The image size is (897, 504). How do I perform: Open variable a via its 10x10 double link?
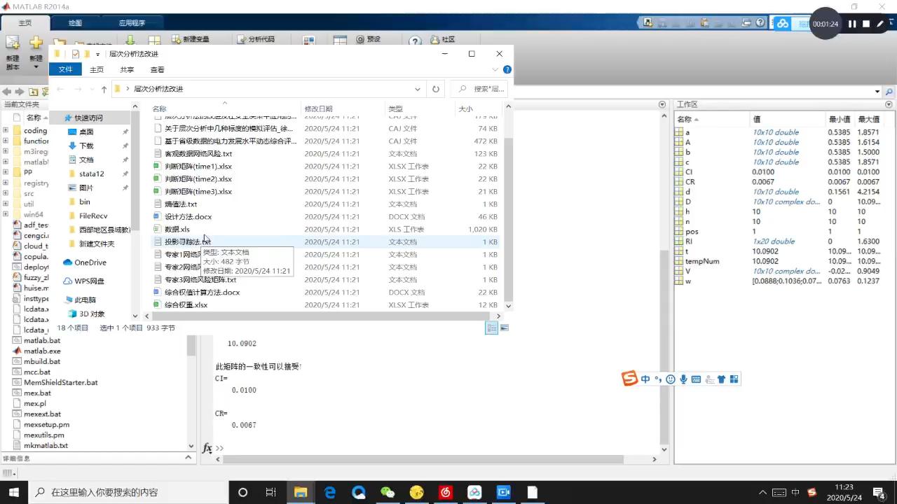click(x=776, y=132)
